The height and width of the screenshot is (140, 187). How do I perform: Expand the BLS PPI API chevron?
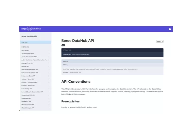49,66
